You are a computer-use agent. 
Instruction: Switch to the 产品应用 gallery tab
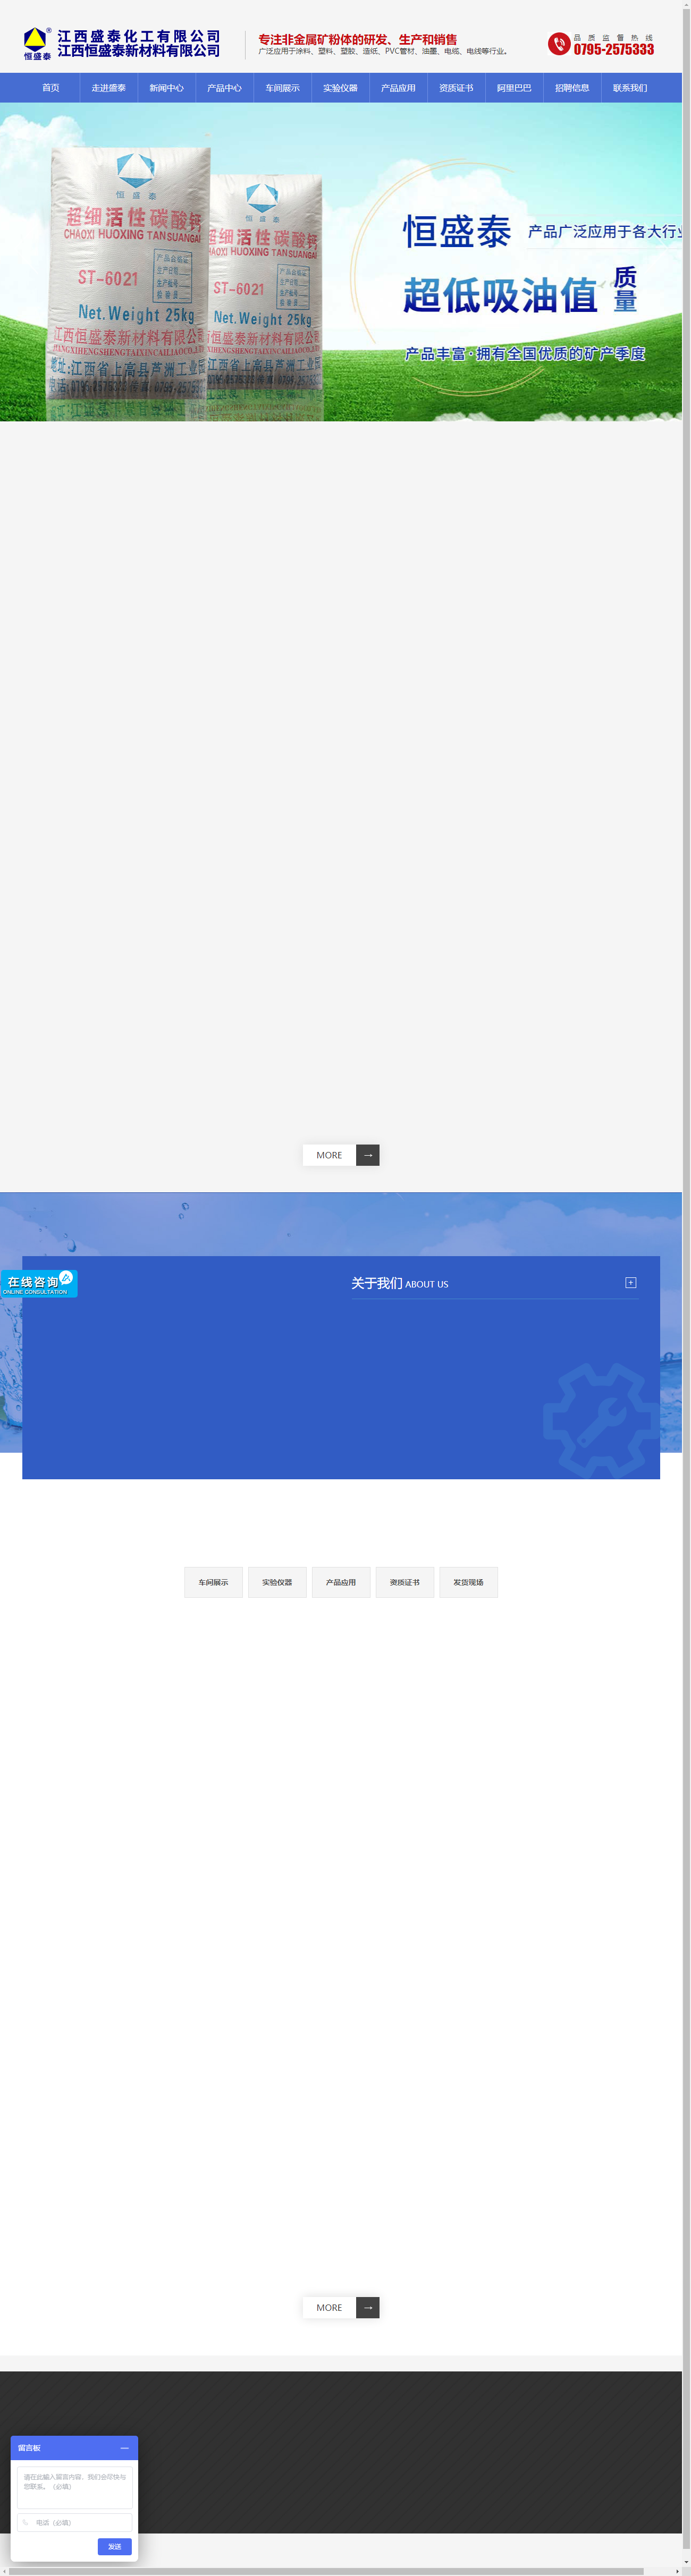point(341,1582)
